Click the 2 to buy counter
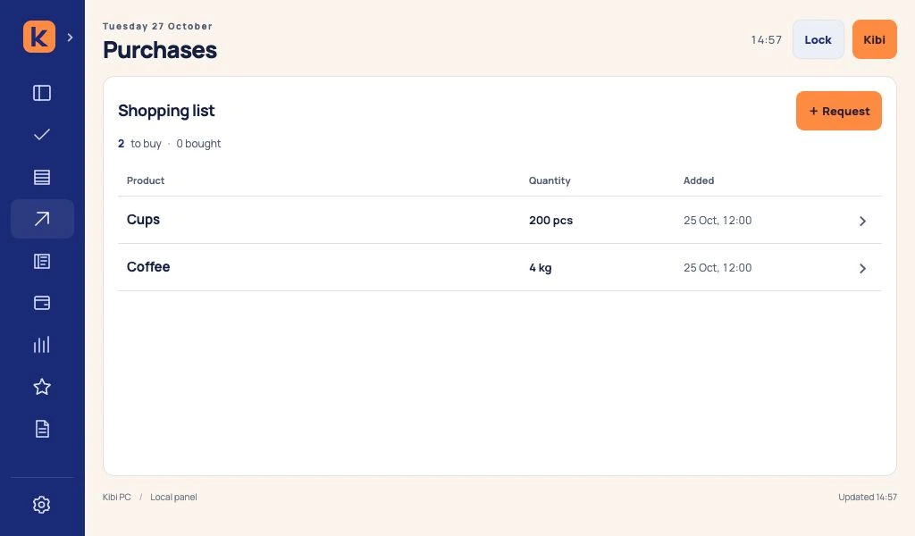 139,144
